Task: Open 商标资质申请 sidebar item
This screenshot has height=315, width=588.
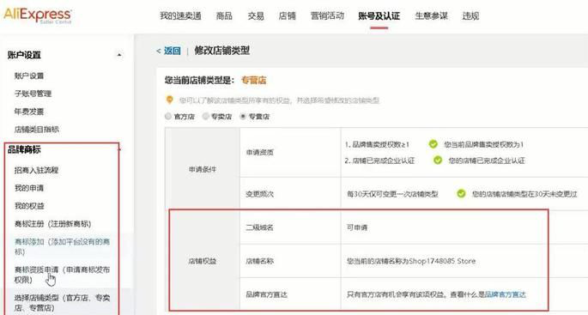Action: [62, 275]
